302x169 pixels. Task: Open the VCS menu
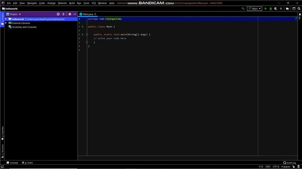coord(93,3)
